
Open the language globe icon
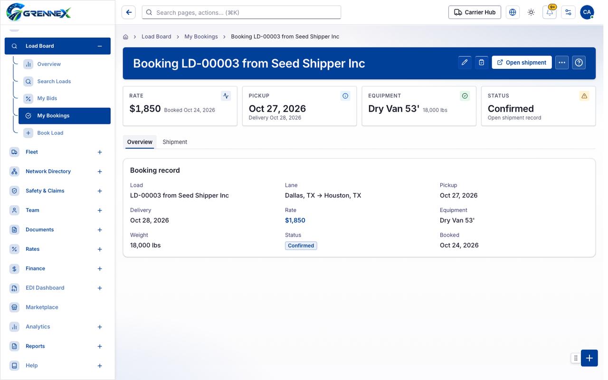(513, 12)
